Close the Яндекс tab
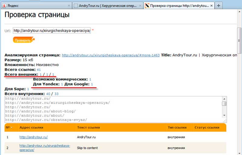 69,6
